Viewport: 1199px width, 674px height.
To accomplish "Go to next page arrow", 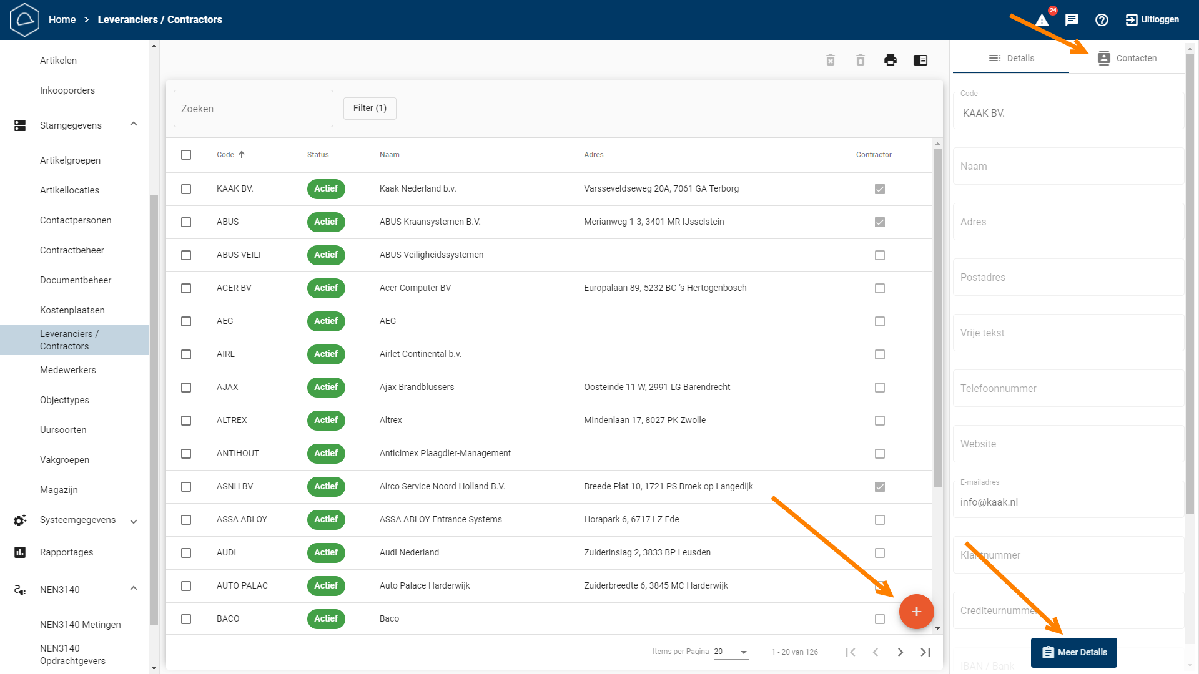I will pos(900,652).
